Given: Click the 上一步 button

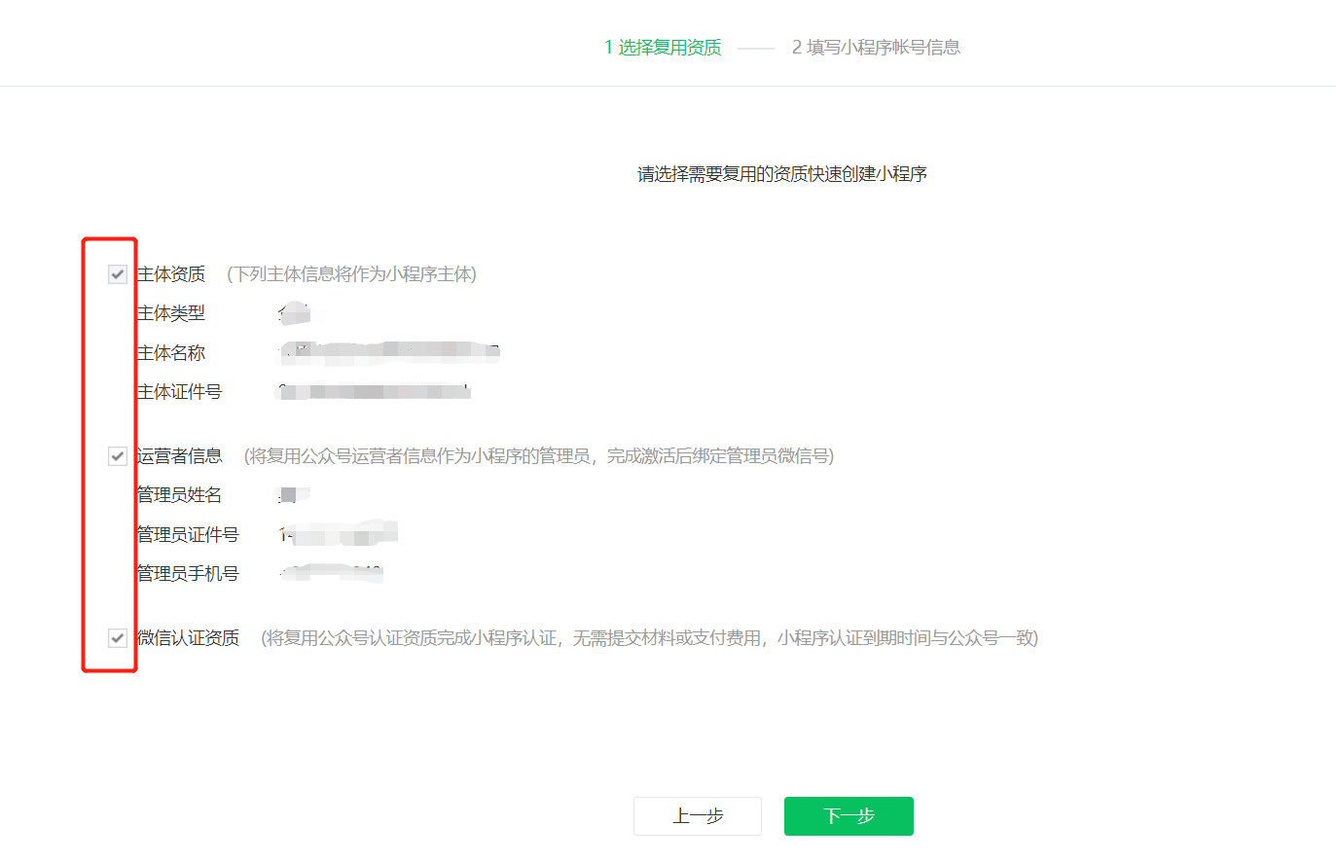Looking at the screenshot, I should click(x=698, y=816).
